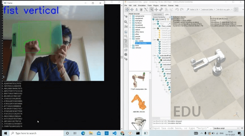Viewport: 245px width, 136px height.
Task: Open the layers icon in left sidebar
Action: click(x=126, y=50)
